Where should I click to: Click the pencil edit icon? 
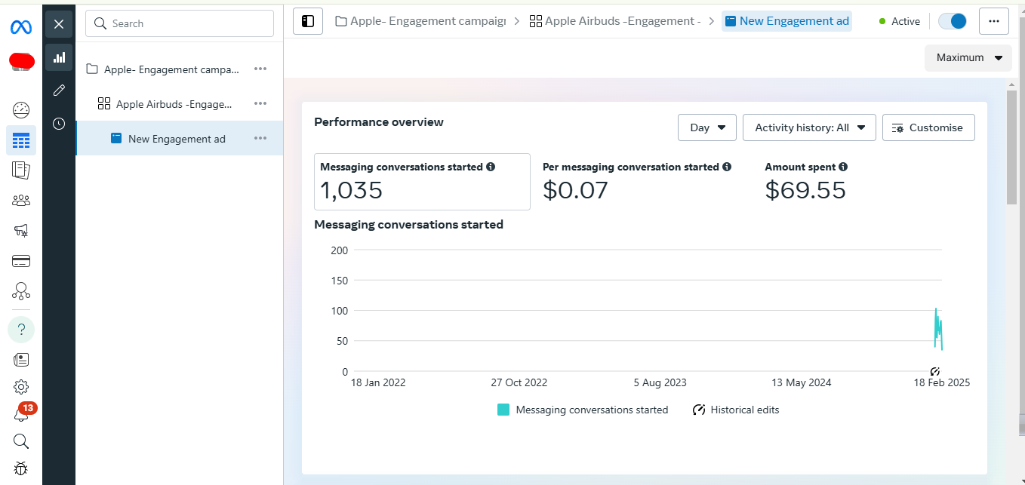click(59, 91)
